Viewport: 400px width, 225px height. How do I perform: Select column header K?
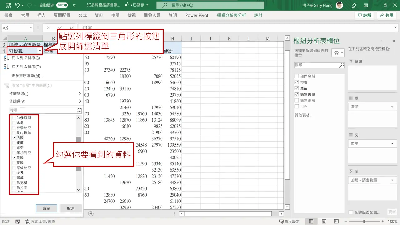point(229,38)
